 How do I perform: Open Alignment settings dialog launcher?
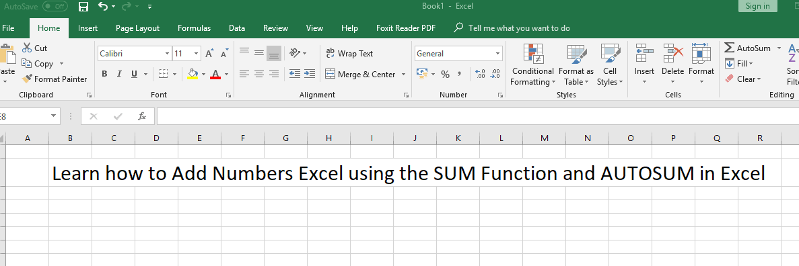click(406, 95)
